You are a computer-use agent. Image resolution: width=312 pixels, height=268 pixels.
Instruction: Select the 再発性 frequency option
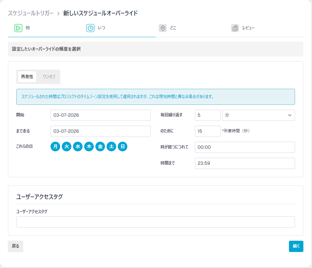(x=27, y=77)
